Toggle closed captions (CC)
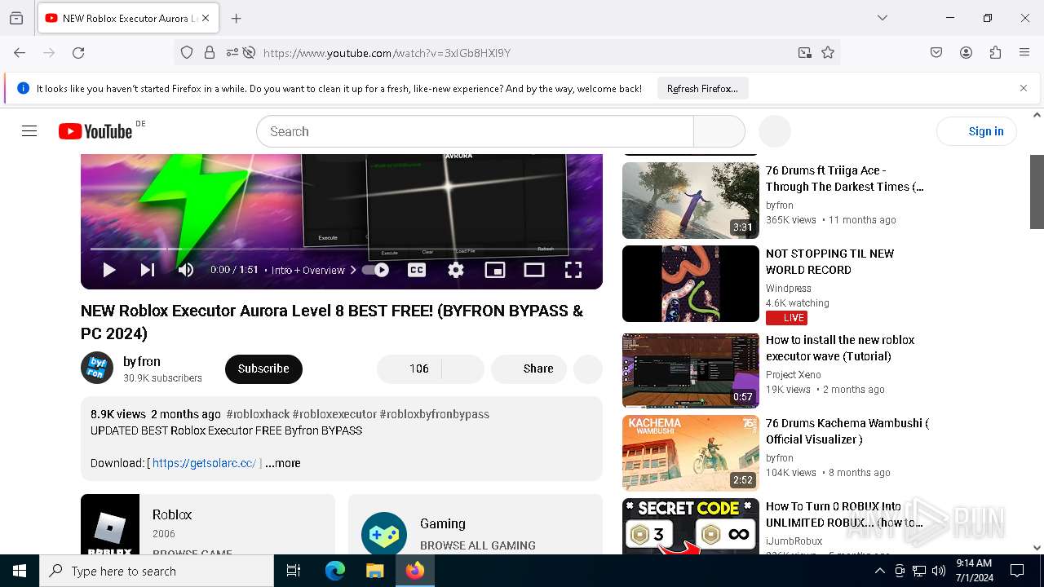 [417, 270]
